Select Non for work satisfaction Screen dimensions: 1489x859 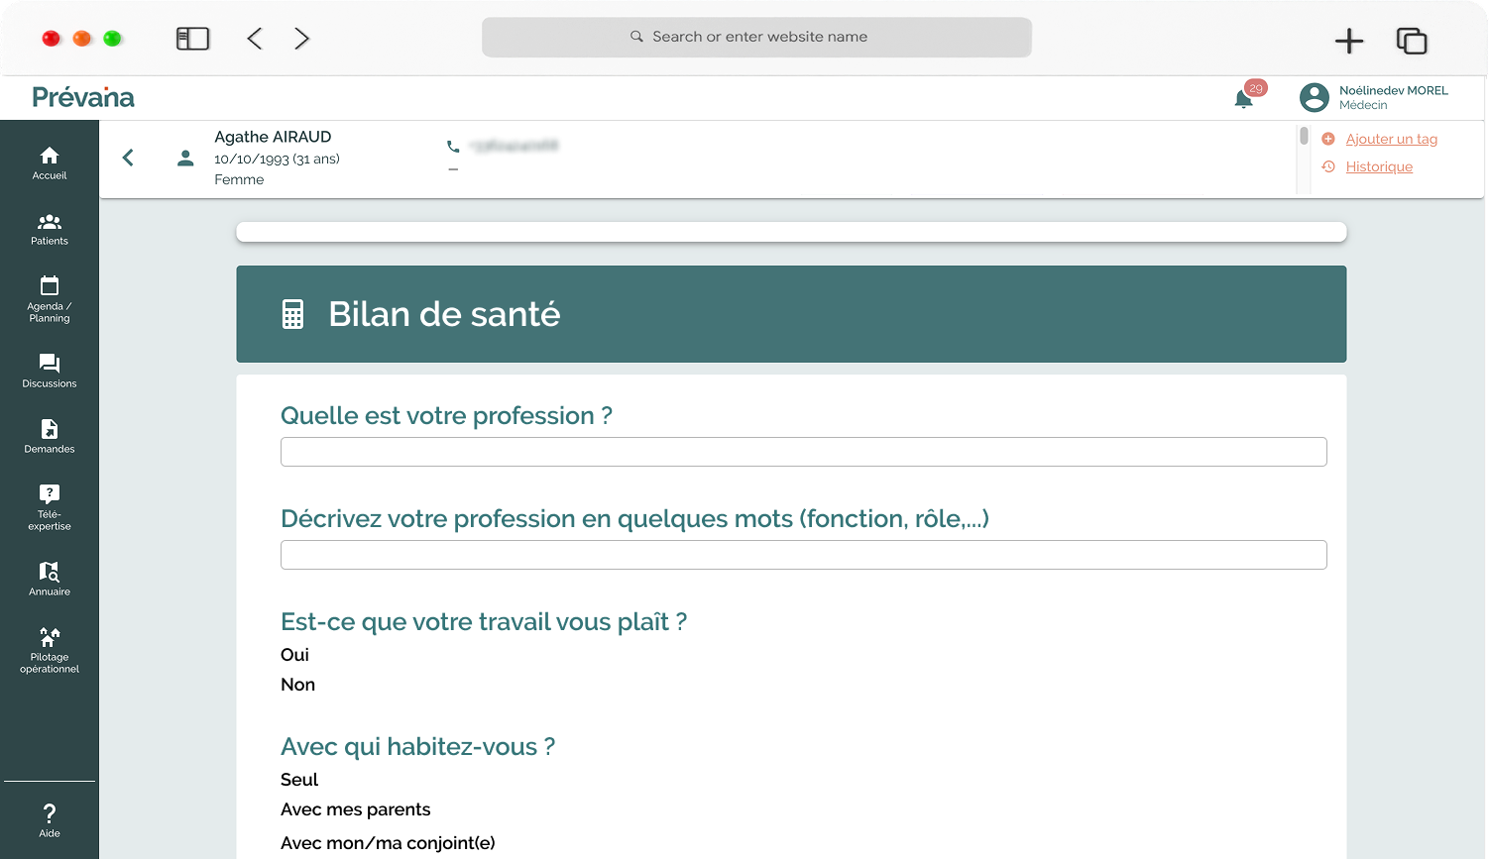coord(297,685)
